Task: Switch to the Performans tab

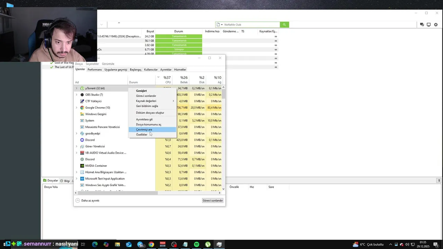Action: [94, 70]
